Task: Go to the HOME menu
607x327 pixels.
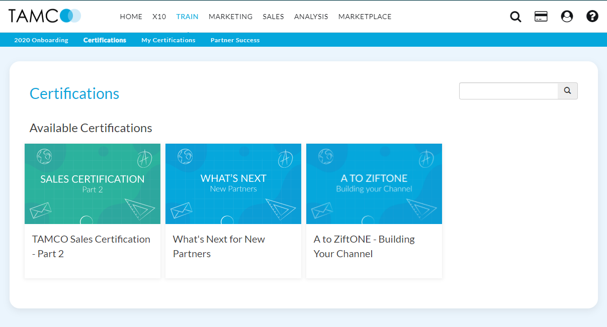Action: [131, 17]
